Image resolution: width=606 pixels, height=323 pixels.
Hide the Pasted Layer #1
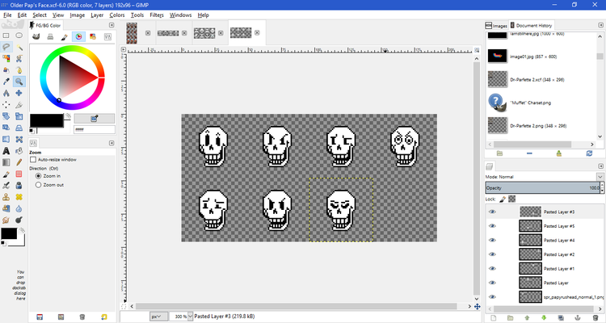tap(492, 269)
